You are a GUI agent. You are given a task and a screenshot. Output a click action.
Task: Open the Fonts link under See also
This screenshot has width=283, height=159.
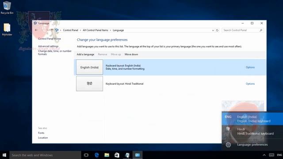41,133
